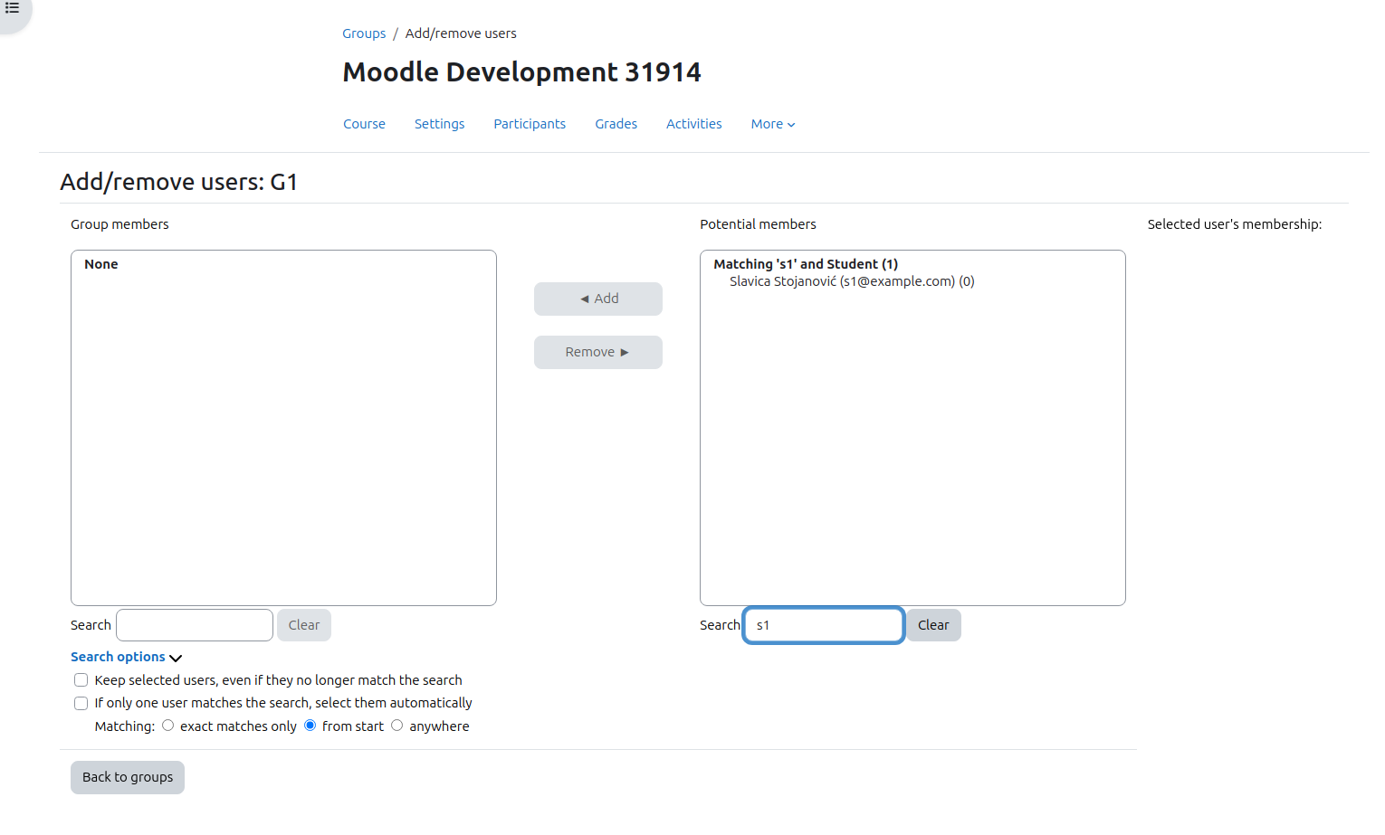The height and width of the screenshot is (835, 1385).
Task: Switch to the Settings tab
Action: coord(439,124)
